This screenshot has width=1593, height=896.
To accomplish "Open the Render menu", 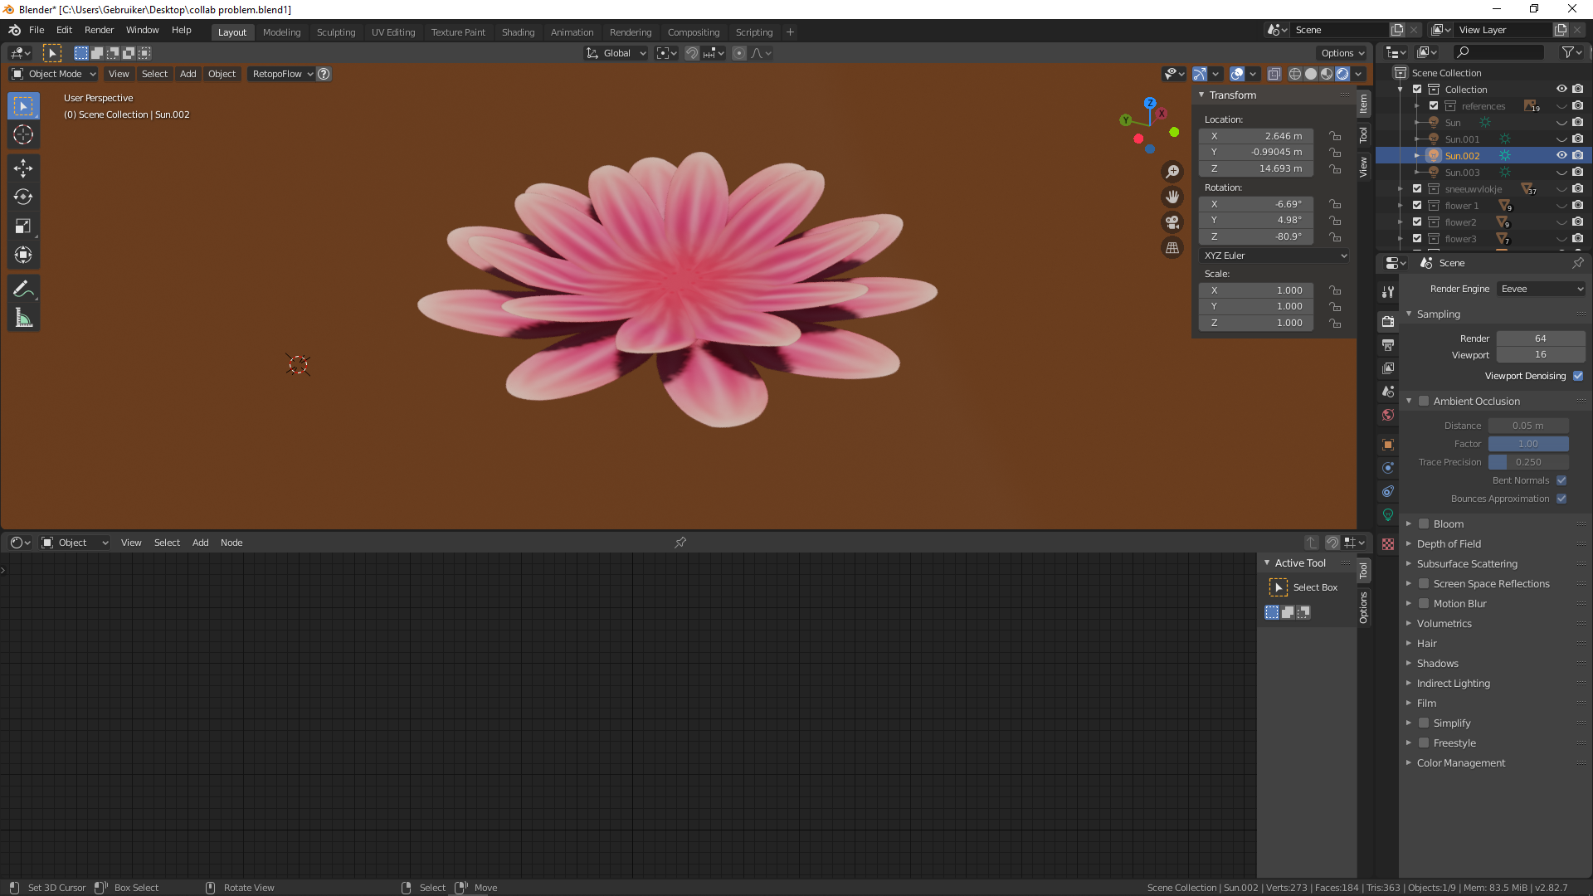I will [x=99, y=30].
